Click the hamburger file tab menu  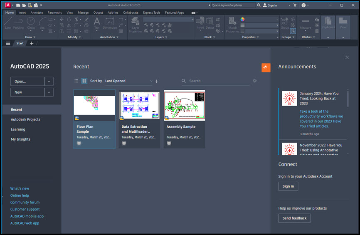point(8,43)
